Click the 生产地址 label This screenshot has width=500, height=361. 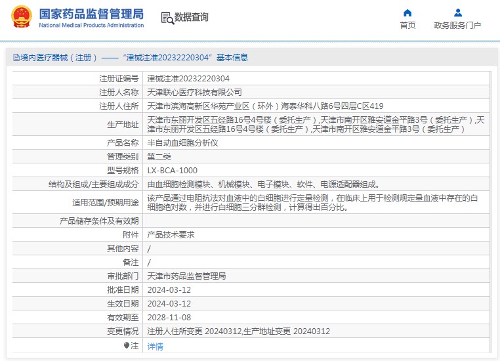tap(123, 124)
